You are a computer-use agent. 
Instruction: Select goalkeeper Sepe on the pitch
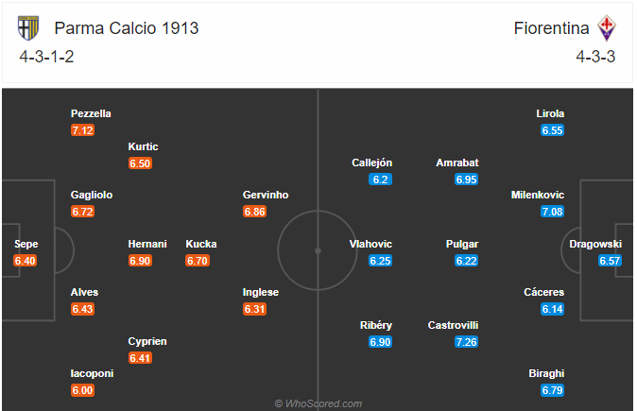pos(26,244)
